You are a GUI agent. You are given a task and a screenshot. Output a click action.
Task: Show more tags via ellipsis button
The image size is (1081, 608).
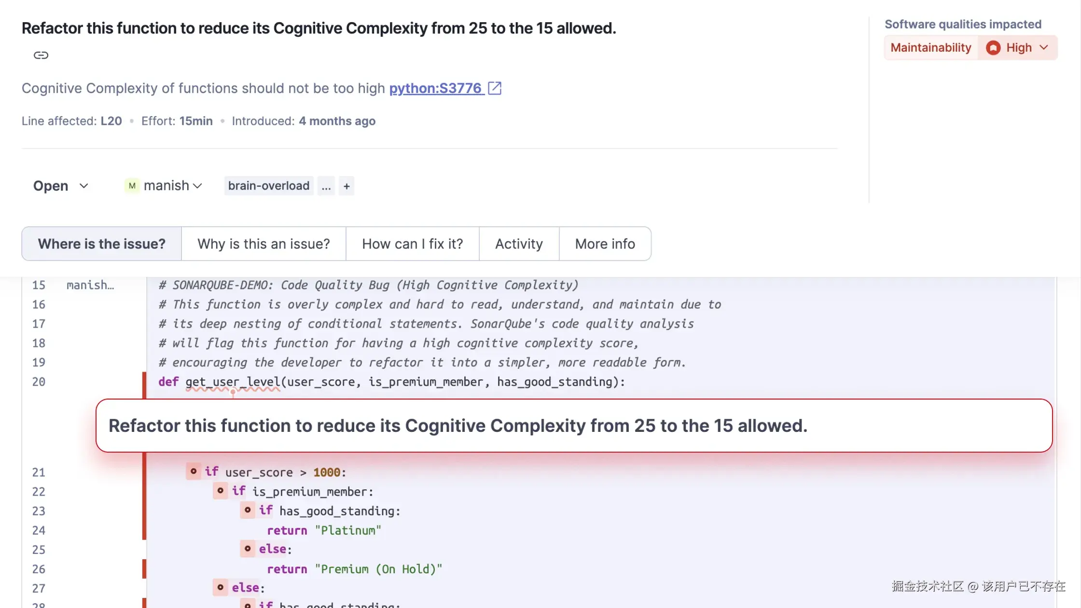(326, 186)
